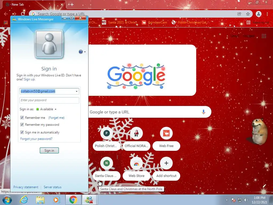Image resolution: width=273 pixels, height=205 pixels.
Task: Open the Server status link
Action: click(x=53, y=187)
